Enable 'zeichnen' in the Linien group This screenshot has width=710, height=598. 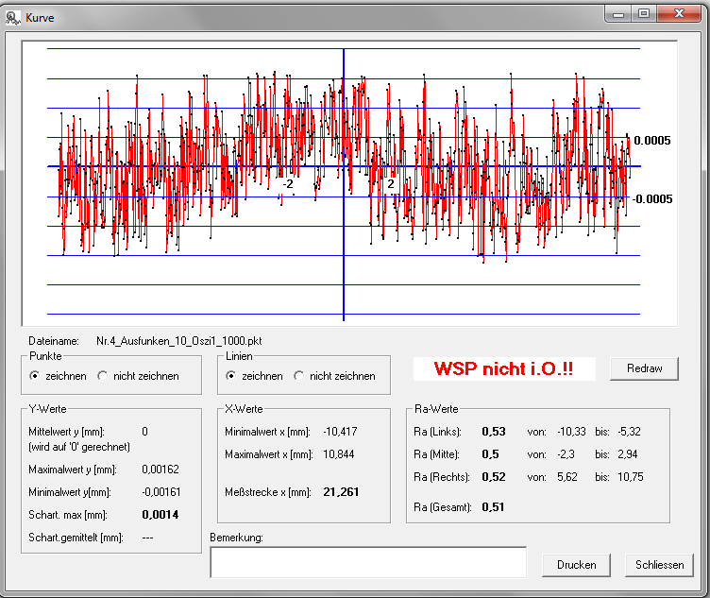(232, 376)
